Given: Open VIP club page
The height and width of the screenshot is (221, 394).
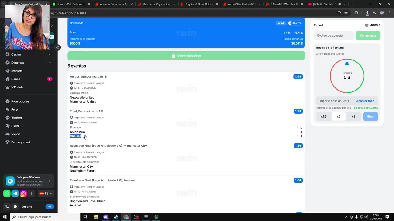Looking at the screenshot, I should (x=17, y=87).
